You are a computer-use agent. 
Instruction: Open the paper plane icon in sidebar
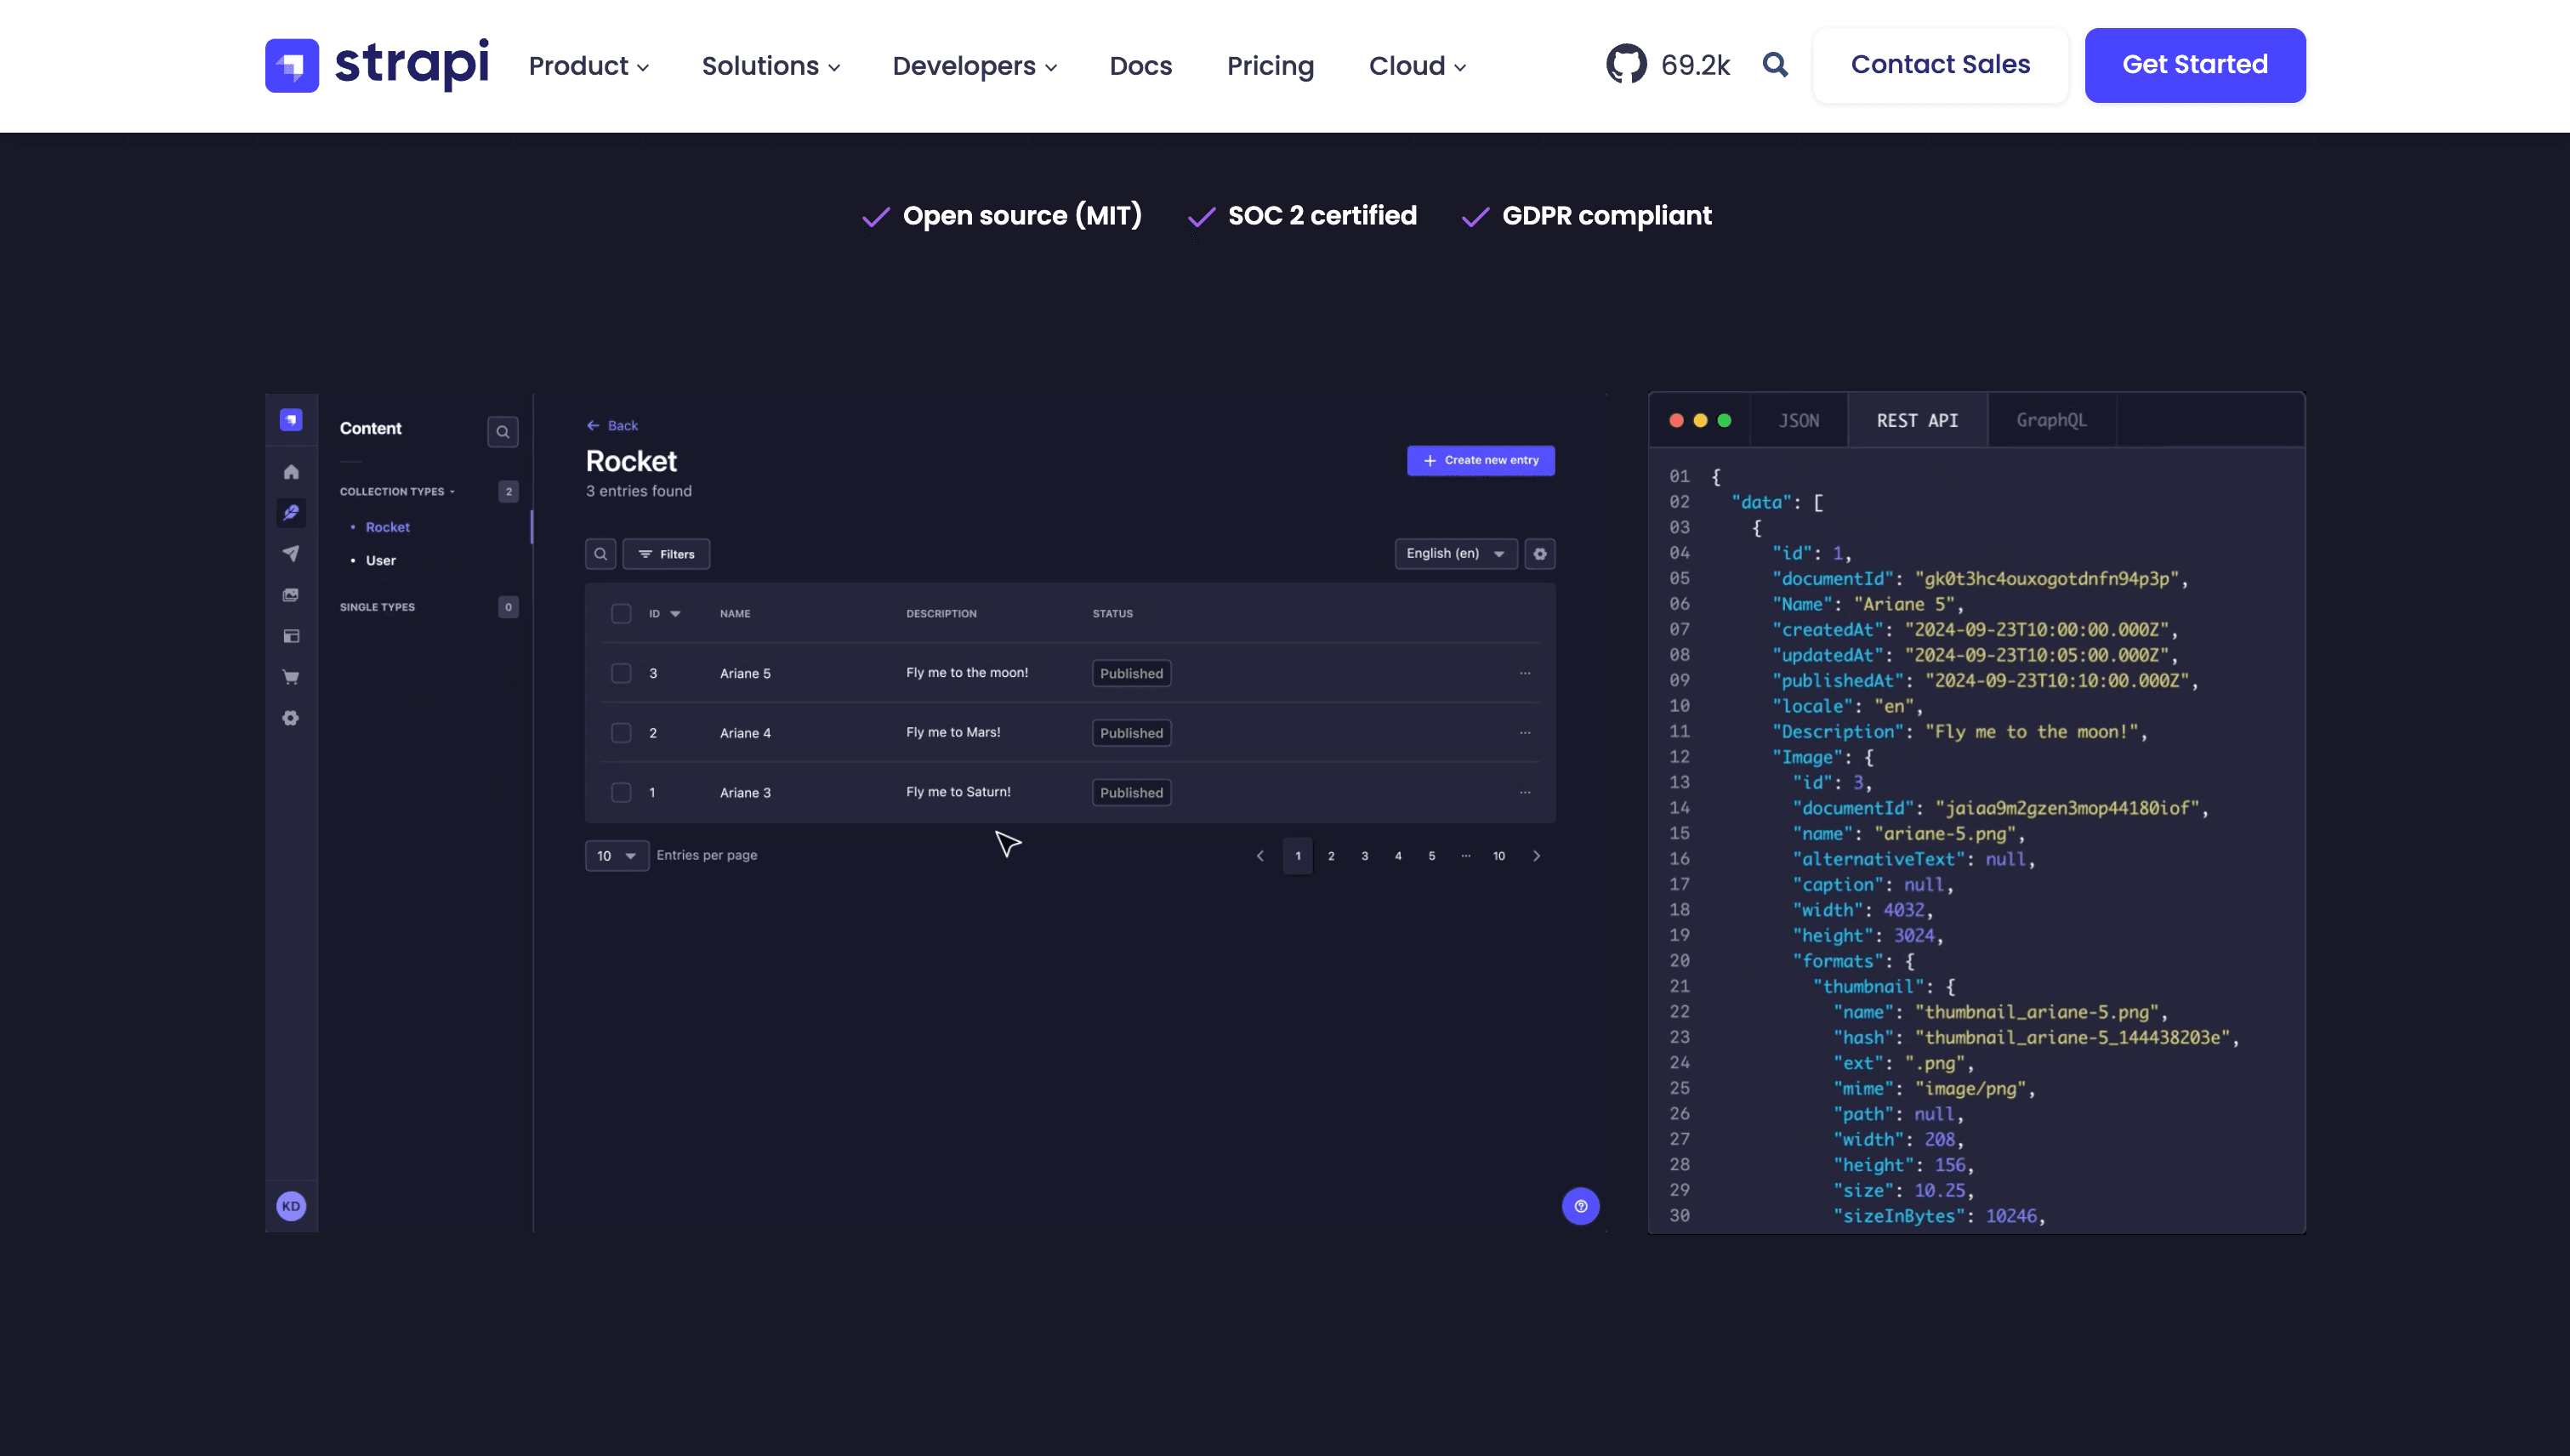point(291,554)
